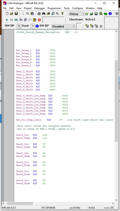The height and width of the screenshot is (211, 120).
Task: Click MPLAB ICD 3 in status bar
Action: pyautogui.click(x=9, y=208)
